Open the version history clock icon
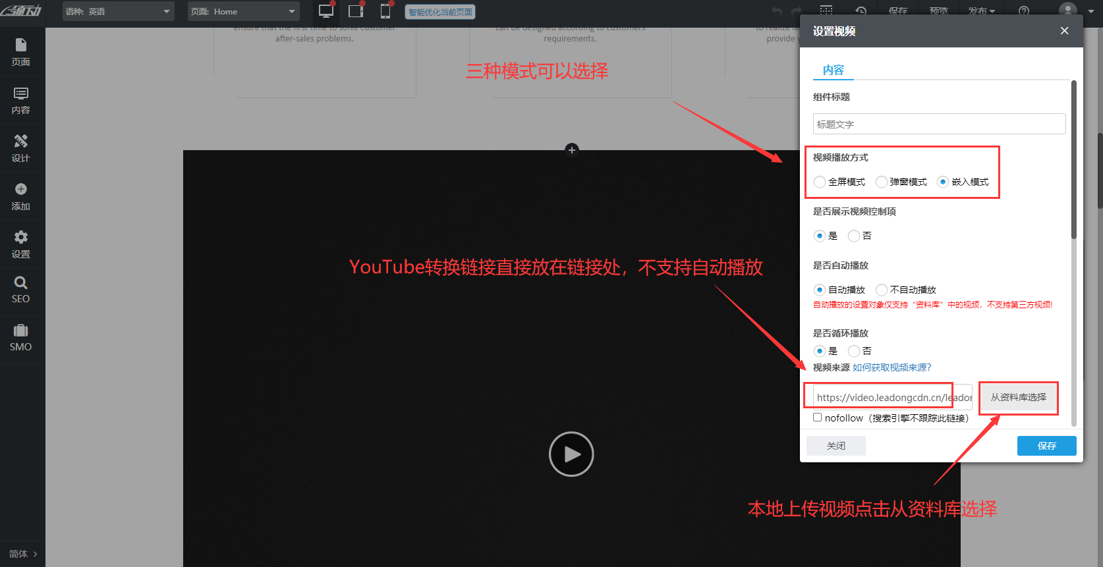 [x=861, y=11]
